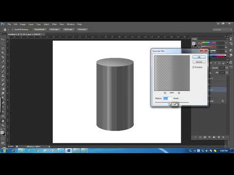Viewport: 234px width, 175px height.
Task: Open the Edit menu
Action: point(16,24)
